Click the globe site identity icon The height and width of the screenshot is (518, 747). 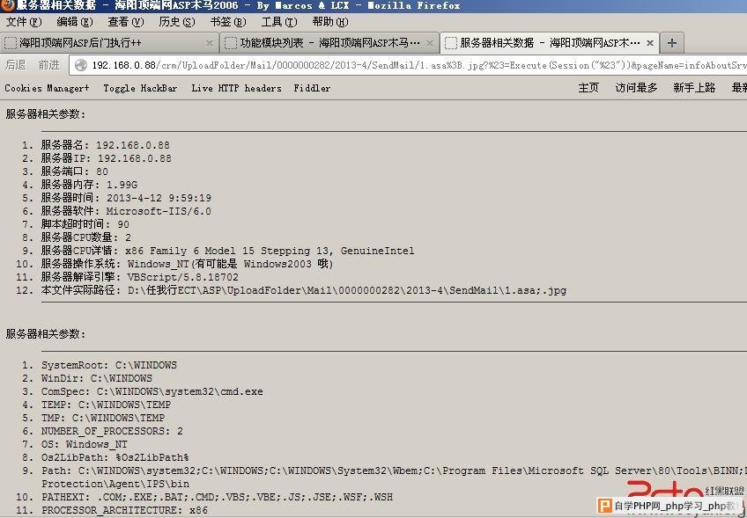pos(81,65)
